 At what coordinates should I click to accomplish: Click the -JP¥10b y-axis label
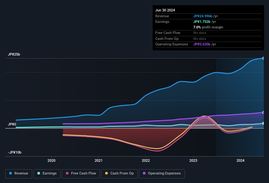pos(15,152)
